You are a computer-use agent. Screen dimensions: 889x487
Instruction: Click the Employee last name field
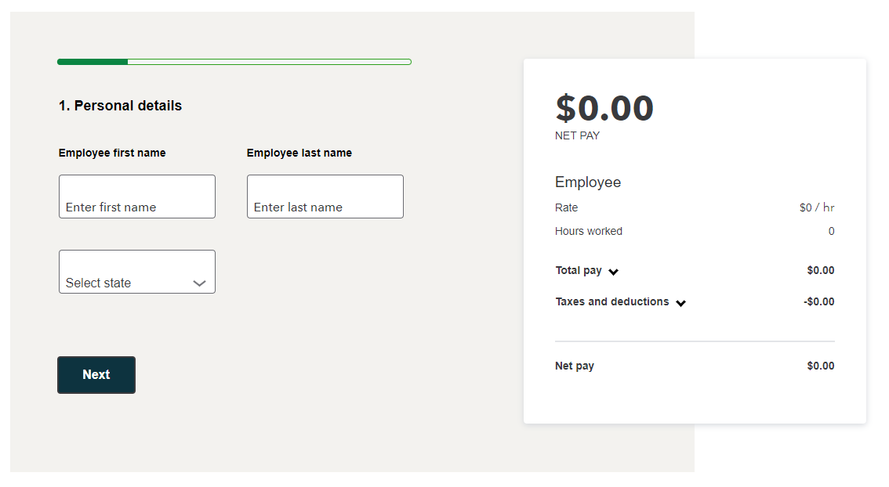(x=325, y=197)
